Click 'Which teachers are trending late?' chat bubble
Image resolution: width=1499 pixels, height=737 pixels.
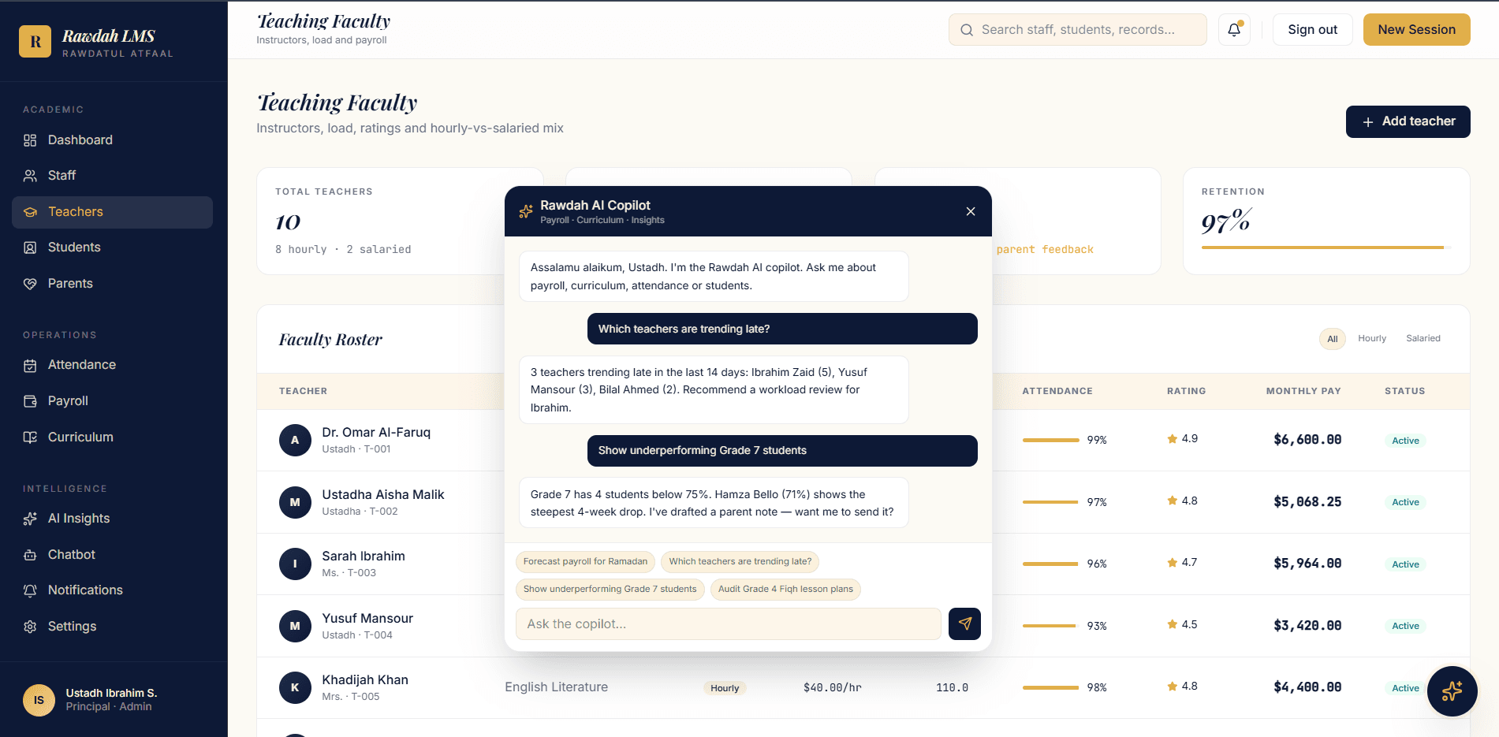[782, 329]
